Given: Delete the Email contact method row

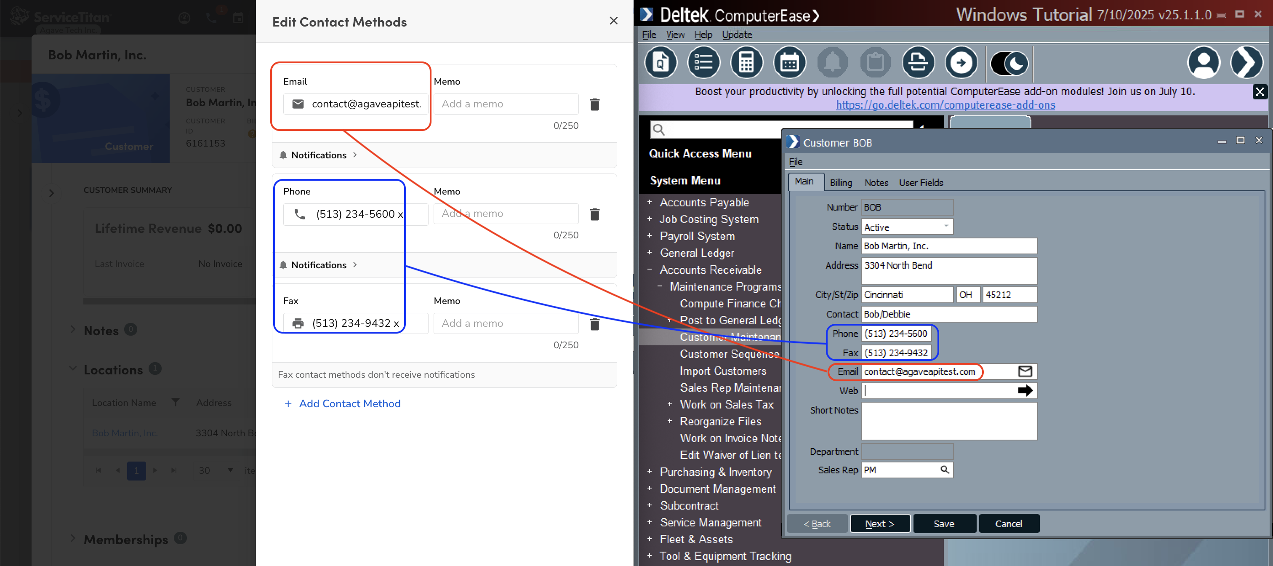Looking at the screenshot, I should tap(594, 104).
